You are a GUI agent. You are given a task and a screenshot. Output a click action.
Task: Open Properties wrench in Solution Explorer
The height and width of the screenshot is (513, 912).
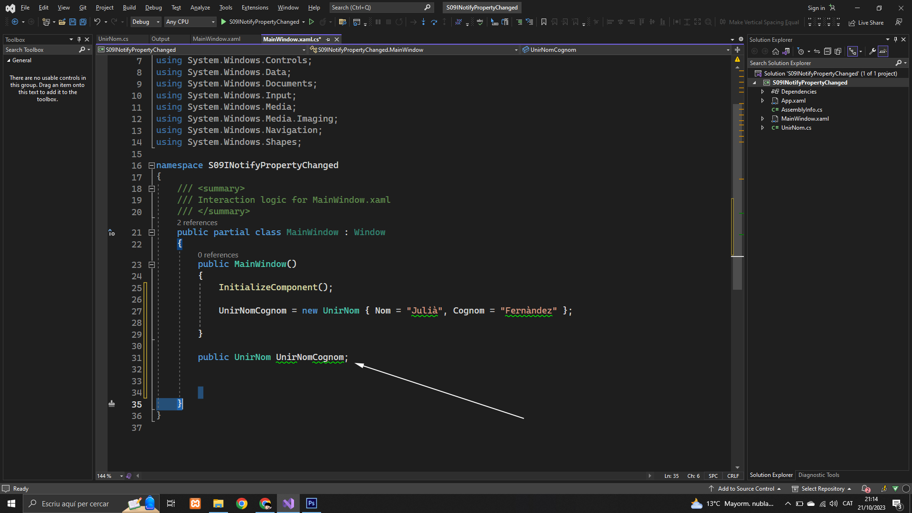tap(872, 51)
